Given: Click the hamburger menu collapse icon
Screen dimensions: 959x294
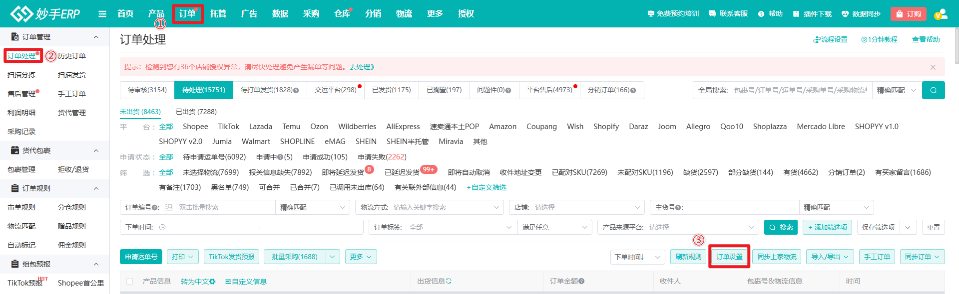Looking at the screenshot, I should coord(102,14).
